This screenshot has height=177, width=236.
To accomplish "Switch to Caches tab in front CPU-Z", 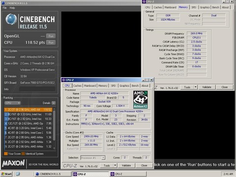I will (x=77, y=86).
